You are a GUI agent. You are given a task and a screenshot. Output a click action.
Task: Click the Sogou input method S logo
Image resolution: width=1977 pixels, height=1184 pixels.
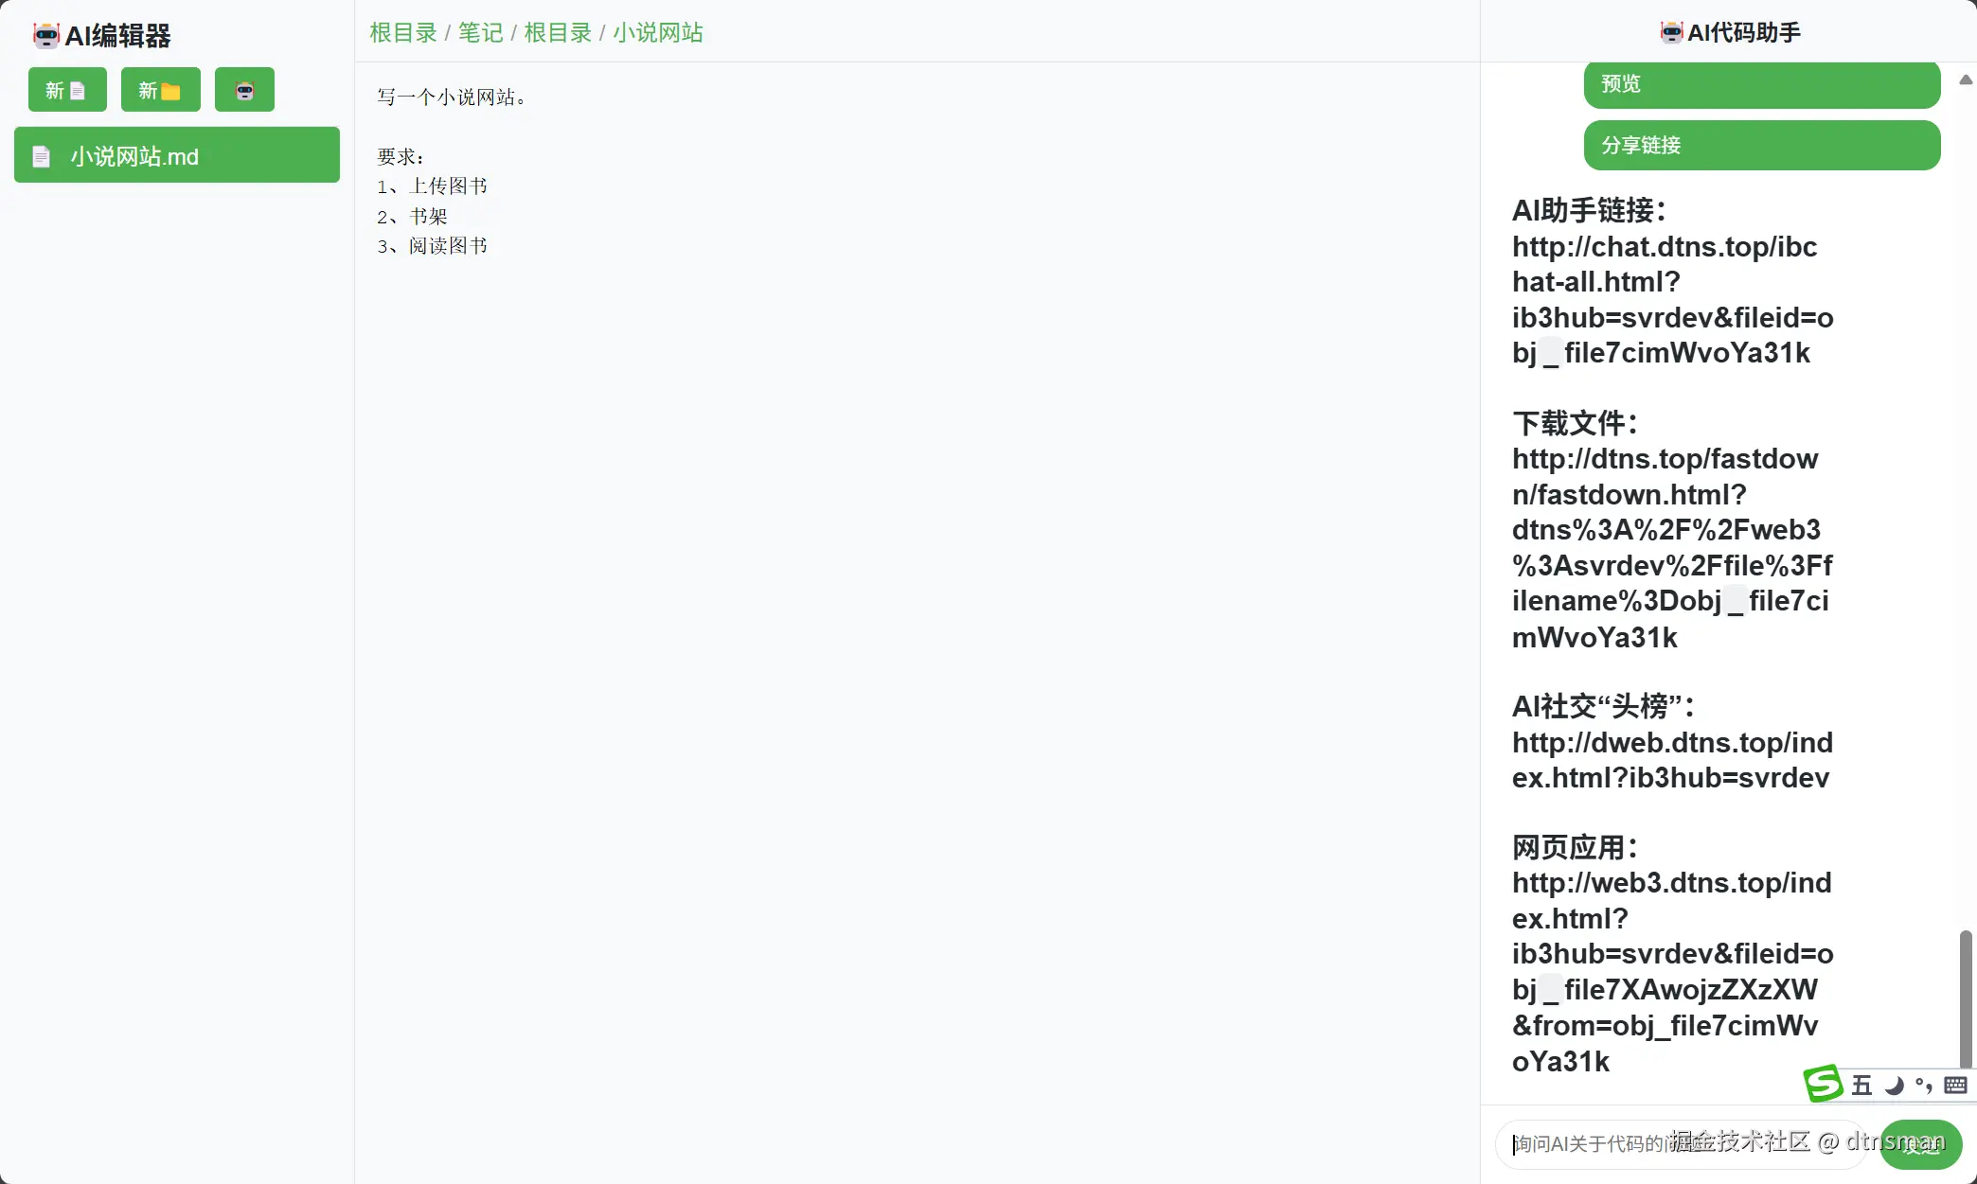coord(1823,1085)
